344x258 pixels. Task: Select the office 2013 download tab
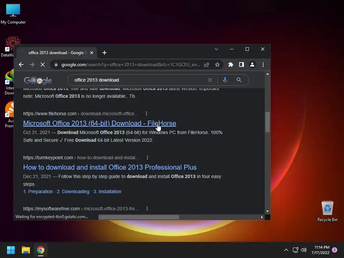tap(56, 53)
